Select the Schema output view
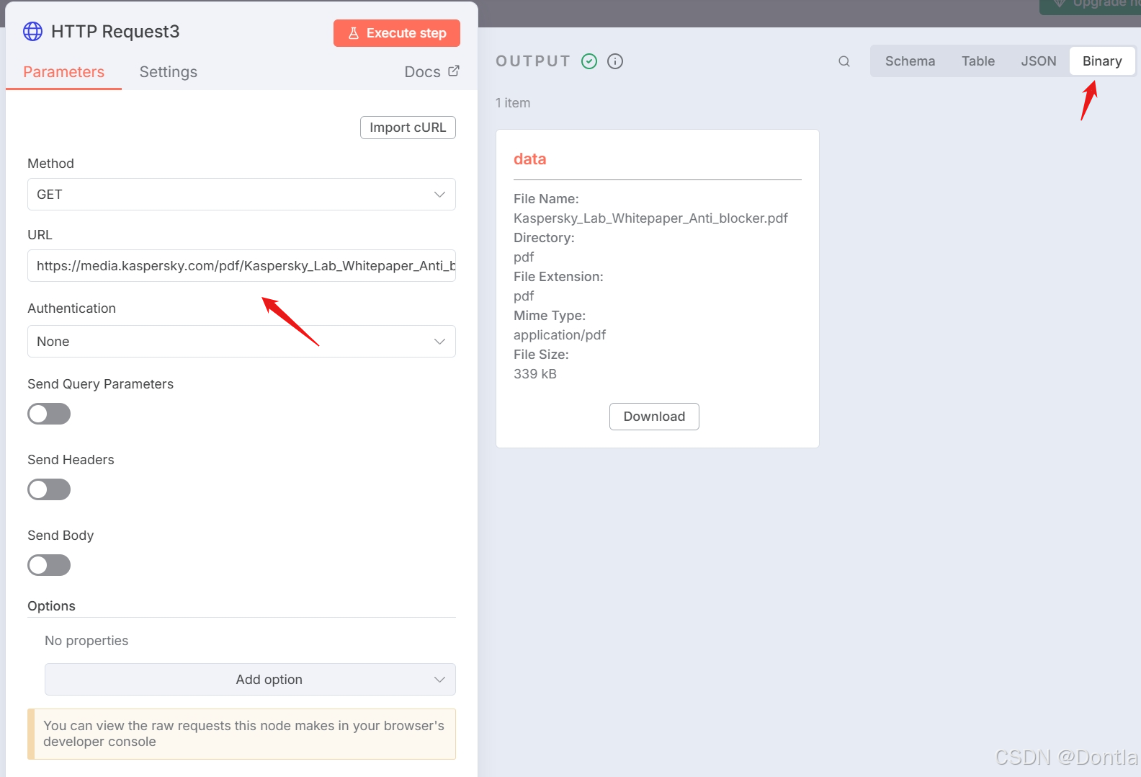 tap(910, 61)
